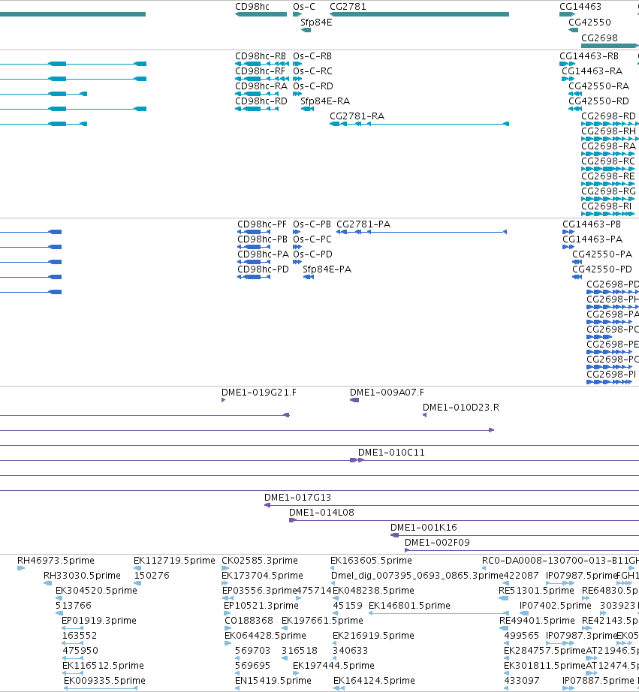Select clone DME1-009A07.F

[354, 400]
